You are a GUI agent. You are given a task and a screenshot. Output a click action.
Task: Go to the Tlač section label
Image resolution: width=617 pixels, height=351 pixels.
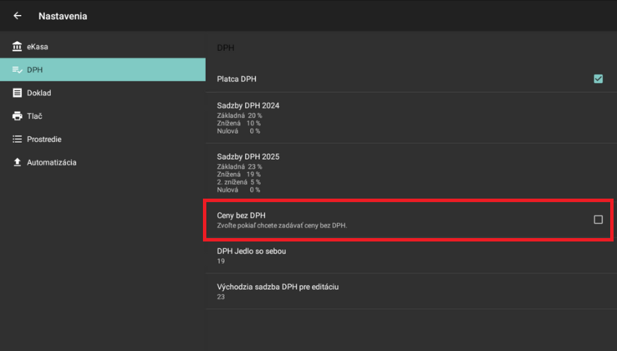coord(35,116)
